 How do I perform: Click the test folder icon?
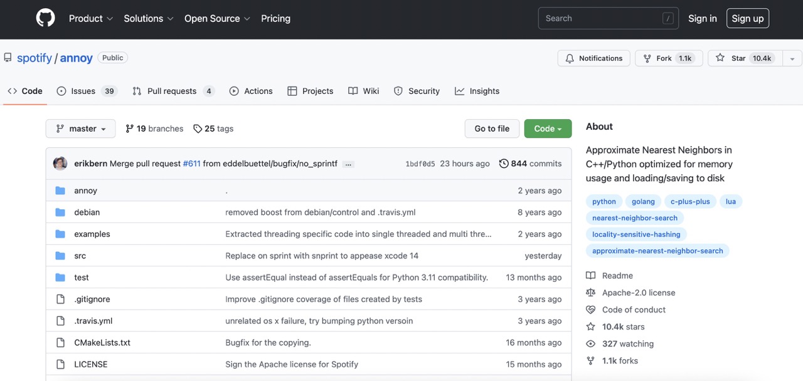click(60, 278)
